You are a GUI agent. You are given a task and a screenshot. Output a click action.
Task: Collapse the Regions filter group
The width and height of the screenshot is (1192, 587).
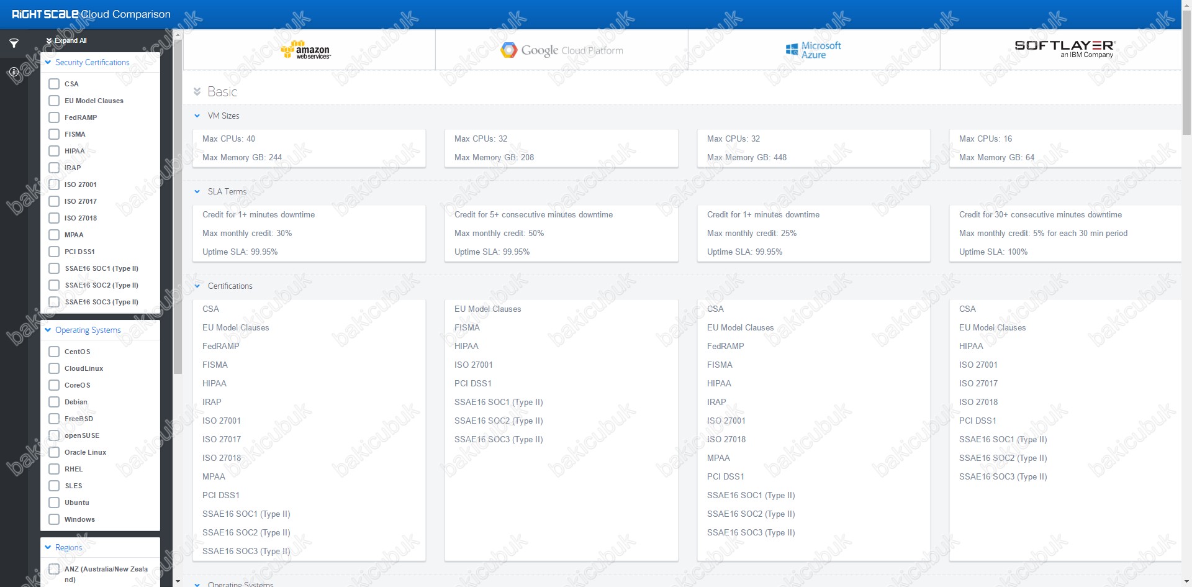coord(48,547)
